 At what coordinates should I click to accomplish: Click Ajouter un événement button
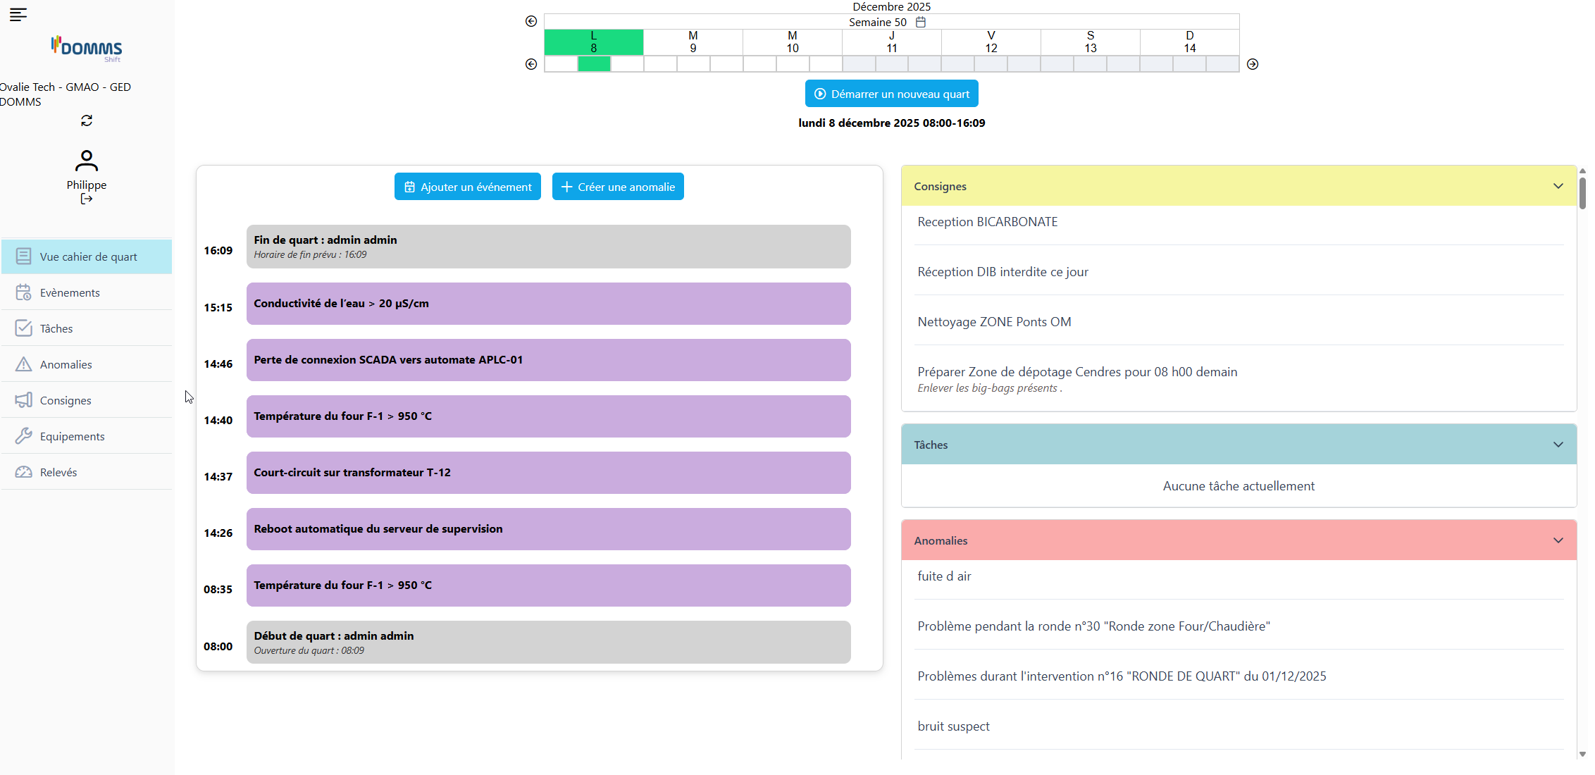tap(468, 187)
